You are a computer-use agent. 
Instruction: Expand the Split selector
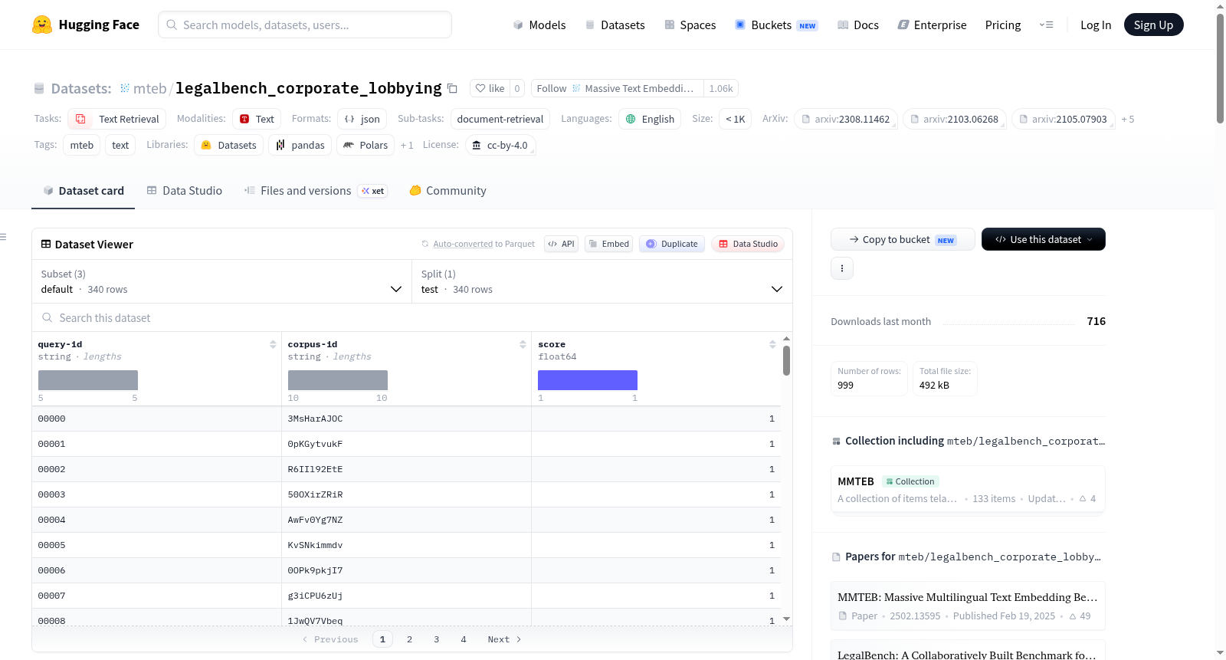click(602, 281)
